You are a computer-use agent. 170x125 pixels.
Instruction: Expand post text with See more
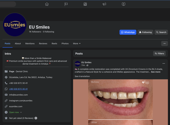pos(156,72)
